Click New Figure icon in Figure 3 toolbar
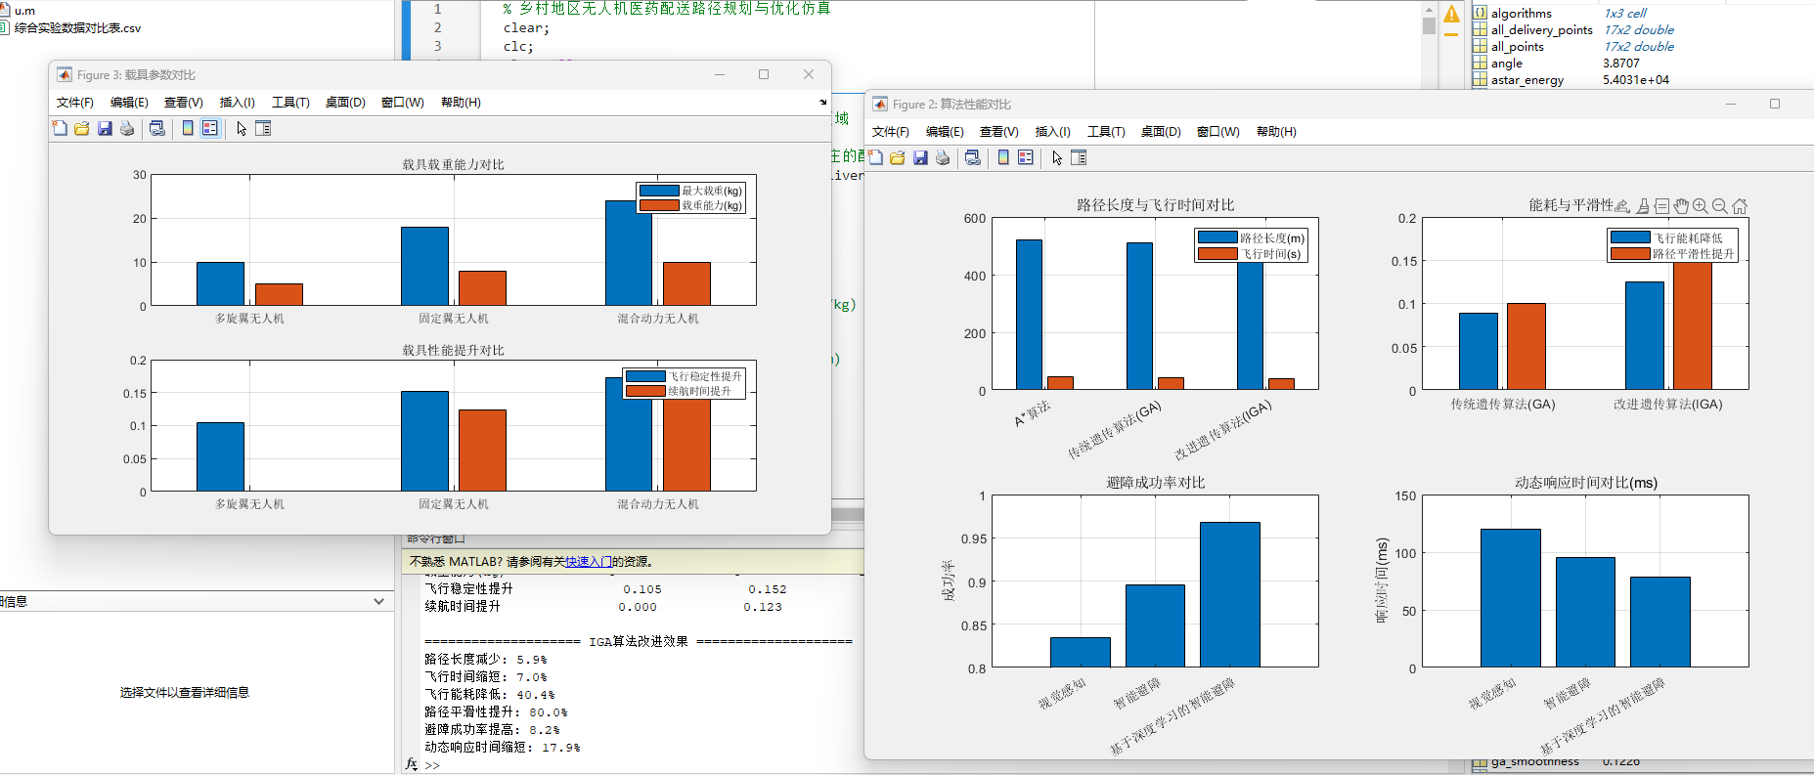The width and height of the screenshot is (1814, 775). 60,128
